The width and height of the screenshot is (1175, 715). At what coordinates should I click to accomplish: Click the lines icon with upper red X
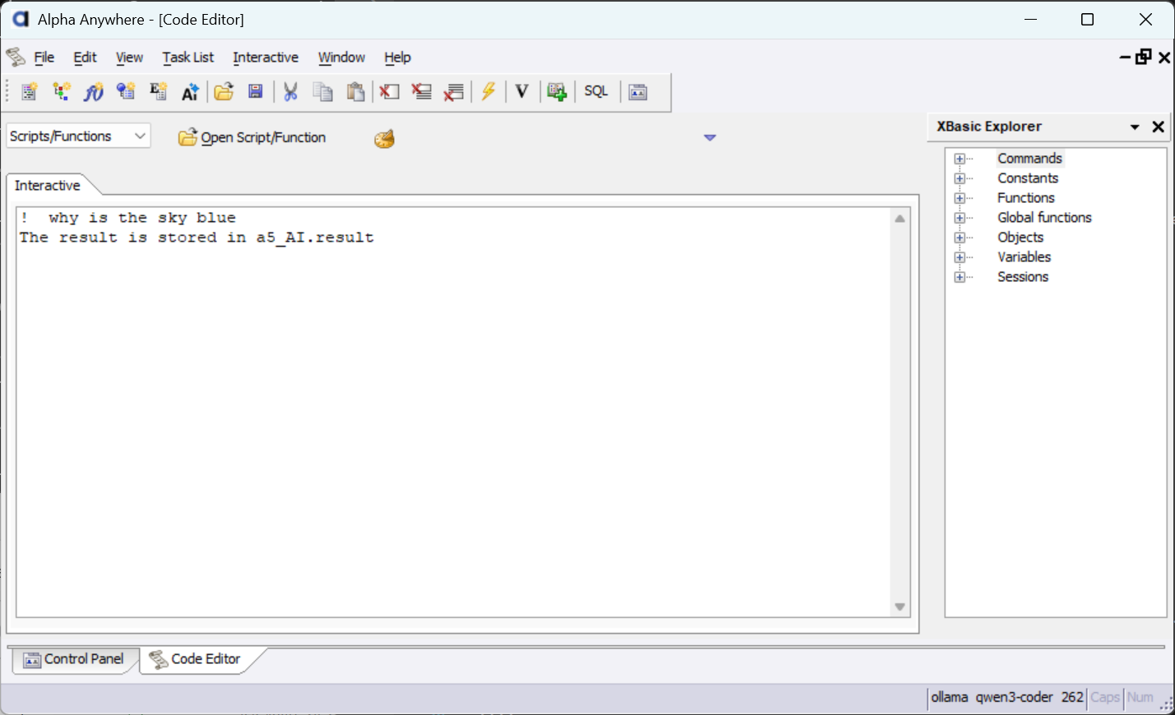[x=422, y=92]
